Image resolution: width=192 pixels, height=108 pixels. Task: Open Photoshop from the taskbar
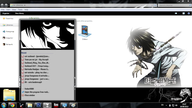[39, 105]
